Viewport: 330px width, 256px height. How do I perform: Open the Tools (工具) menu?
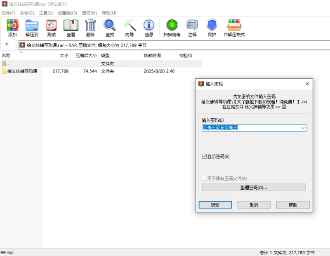tap(46, 13)
